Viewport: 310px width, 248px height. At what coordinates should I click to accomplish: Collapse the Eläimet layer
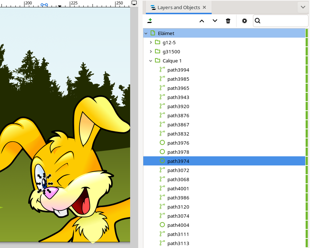pyautogui.click(x=146, y=33)
